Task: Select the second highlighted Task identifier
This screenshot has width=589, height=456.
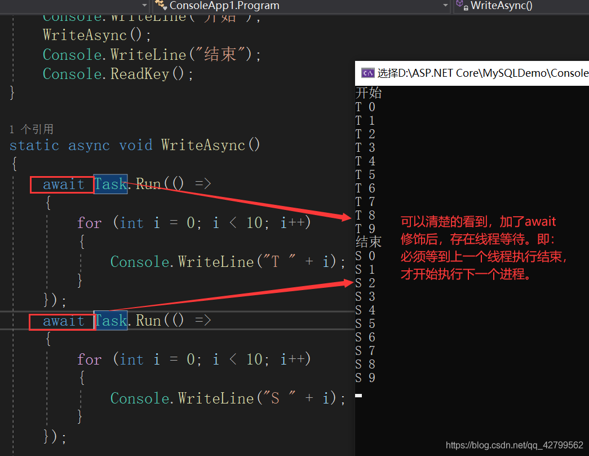Action: tap(110, 321)
